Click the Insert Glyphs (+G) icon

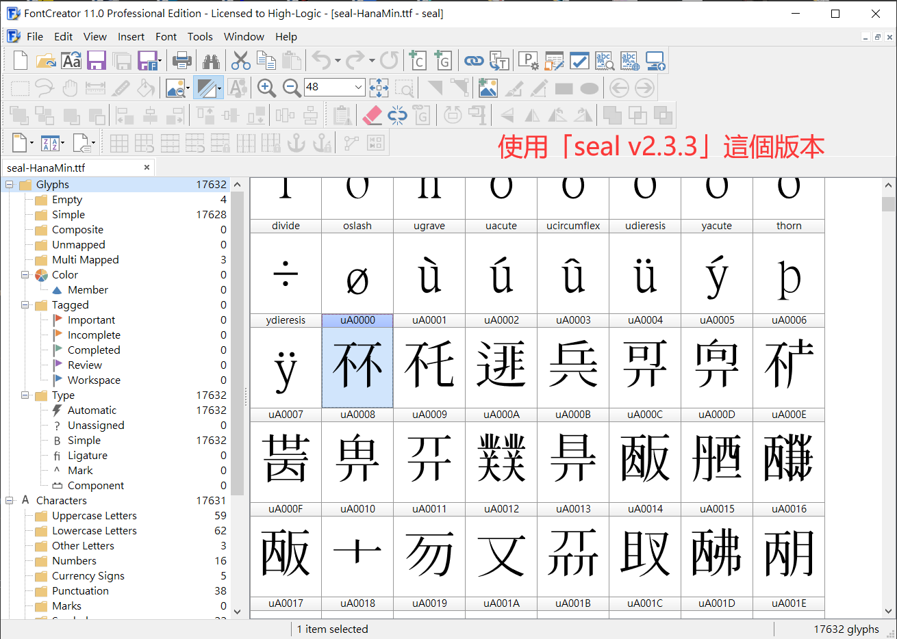442,61
